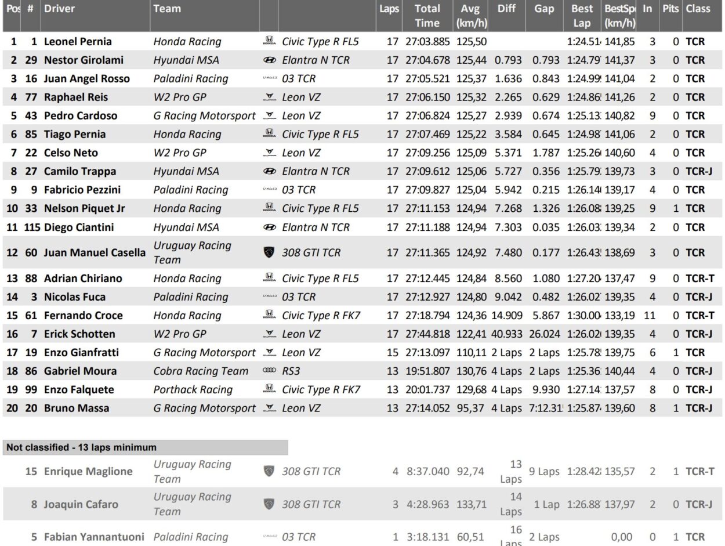Click Hyundai logo in Diego Ciantini row
The image size is (725, 546).
pos(269,227)
